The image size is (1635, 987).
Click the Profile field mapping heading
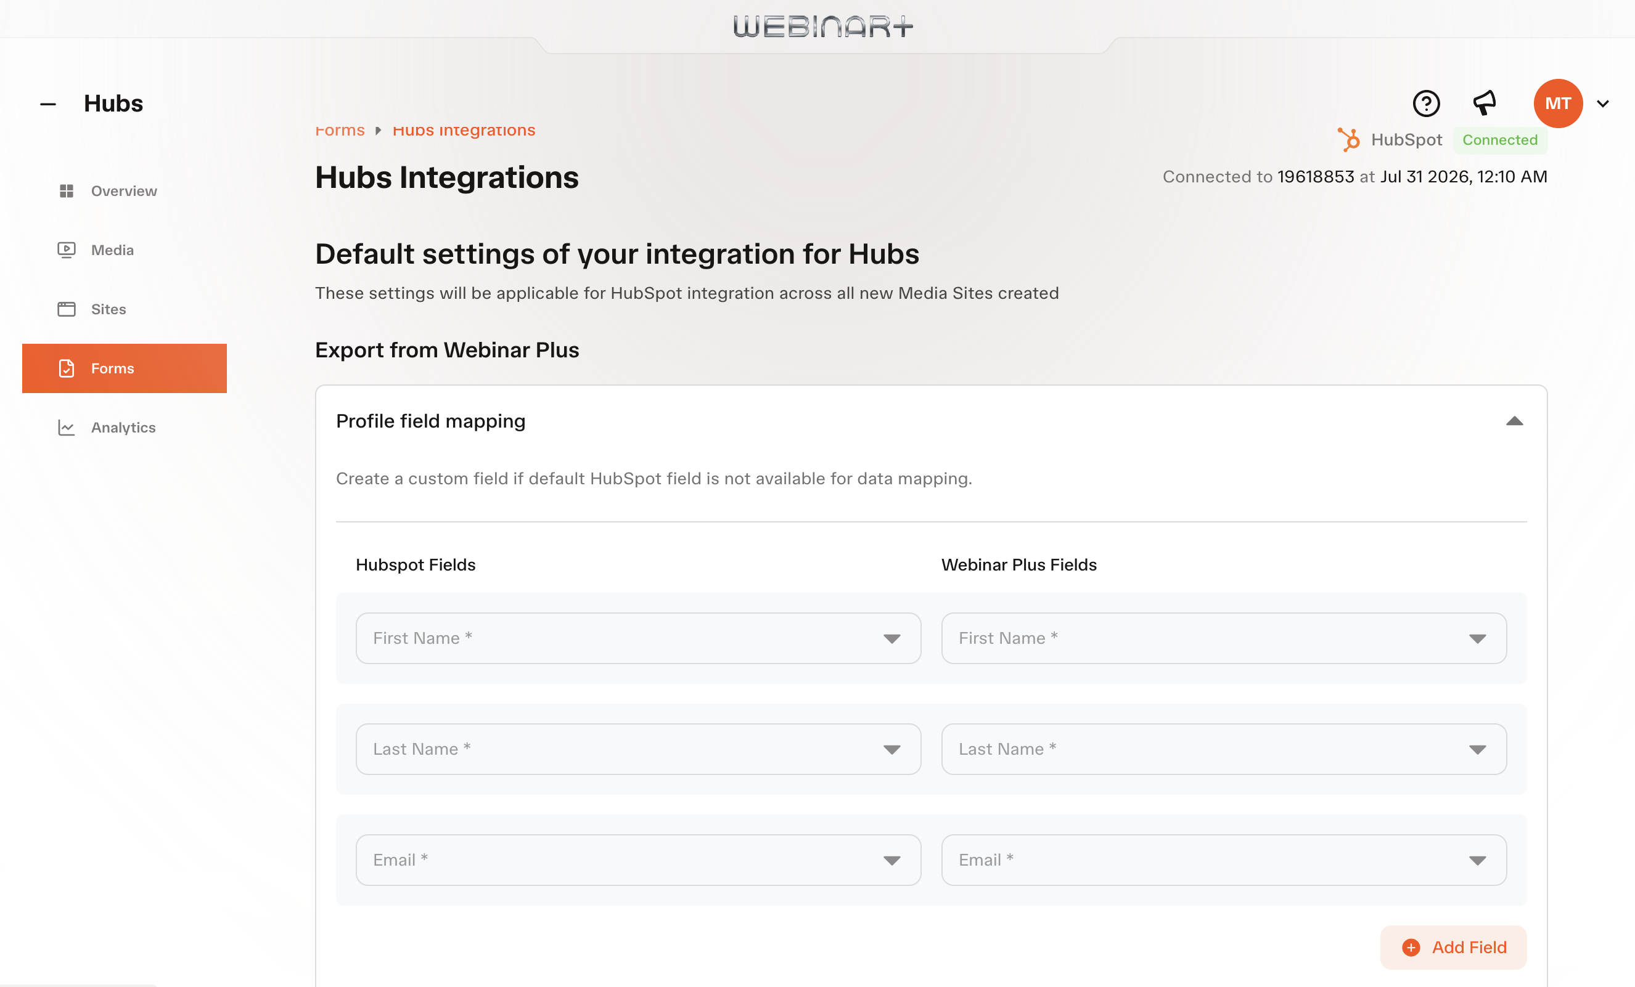(431, 421)
